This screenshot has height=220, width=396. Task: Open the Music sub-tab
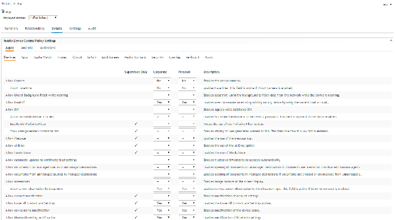tap(208, 57)
